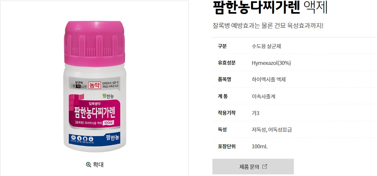The width and height of the screenshot is (377, 176).
Task: Click the red 농약 label on the bottle
Action: [94, 85]
